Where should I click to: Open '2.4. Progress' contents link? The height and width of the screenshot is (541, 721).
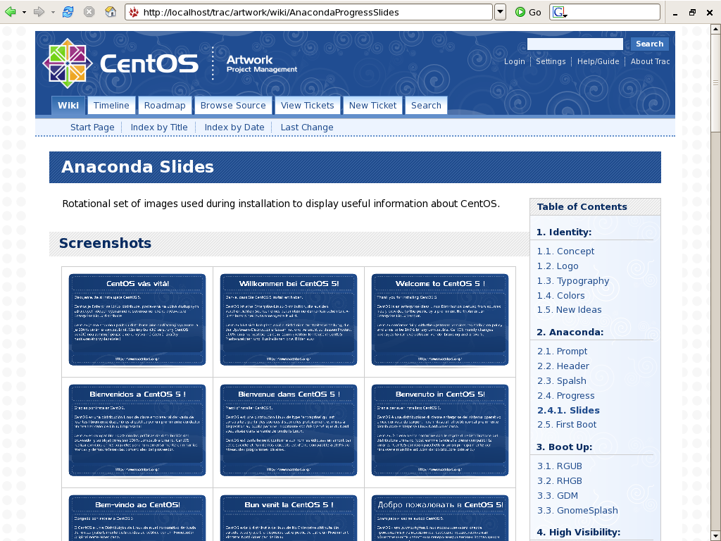click(x=566, y=395)
